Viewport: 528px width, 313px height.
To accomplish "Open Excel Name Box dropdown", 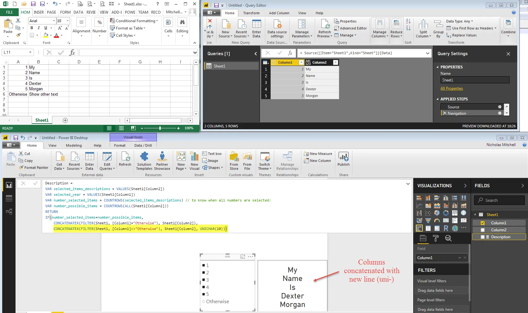I will coord(30,52).
